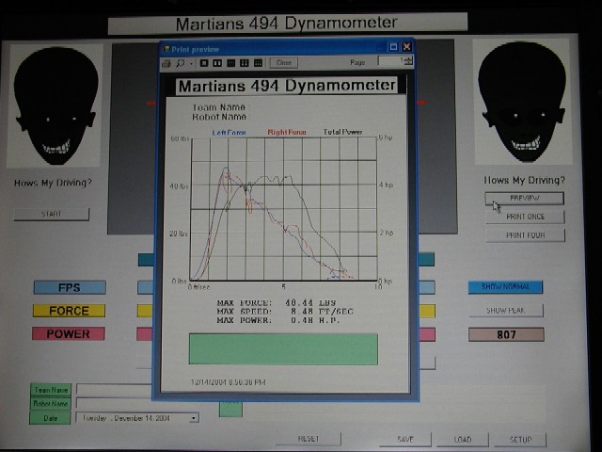Open the SETUP screen
602x452 pixels.
click(x=520, y=439)
